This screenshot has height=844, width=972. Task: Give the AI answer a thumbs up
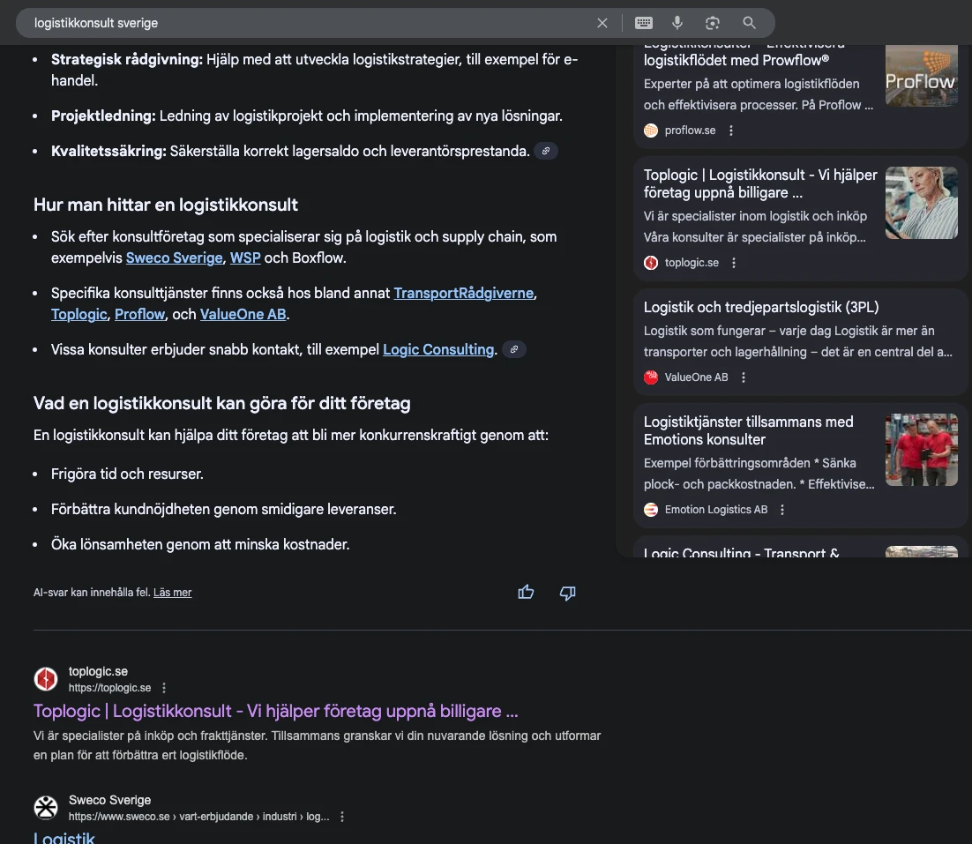pyautogui.click(x=527, y=593)
